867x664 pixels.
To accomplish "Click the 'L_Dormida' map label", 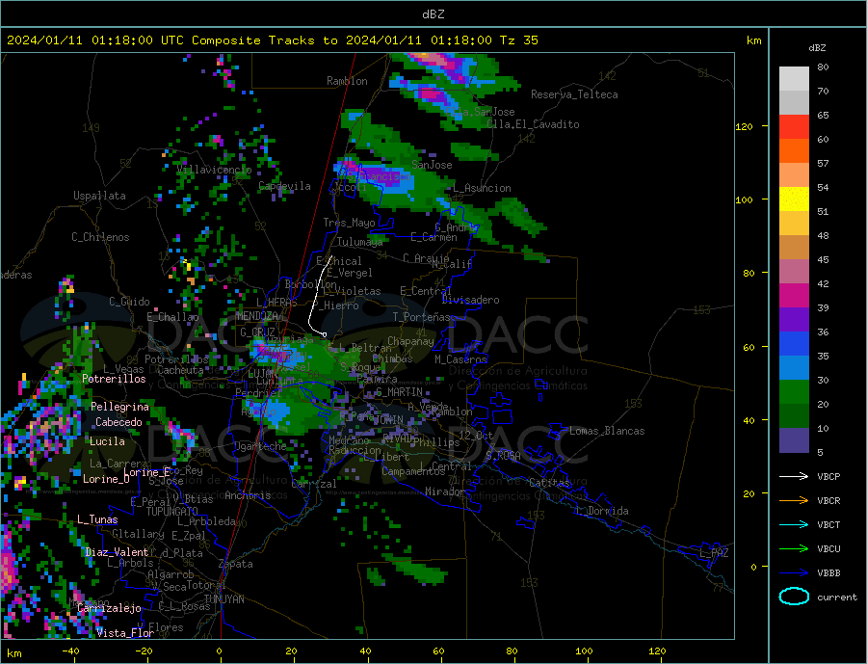I will [x=603, y=511].
